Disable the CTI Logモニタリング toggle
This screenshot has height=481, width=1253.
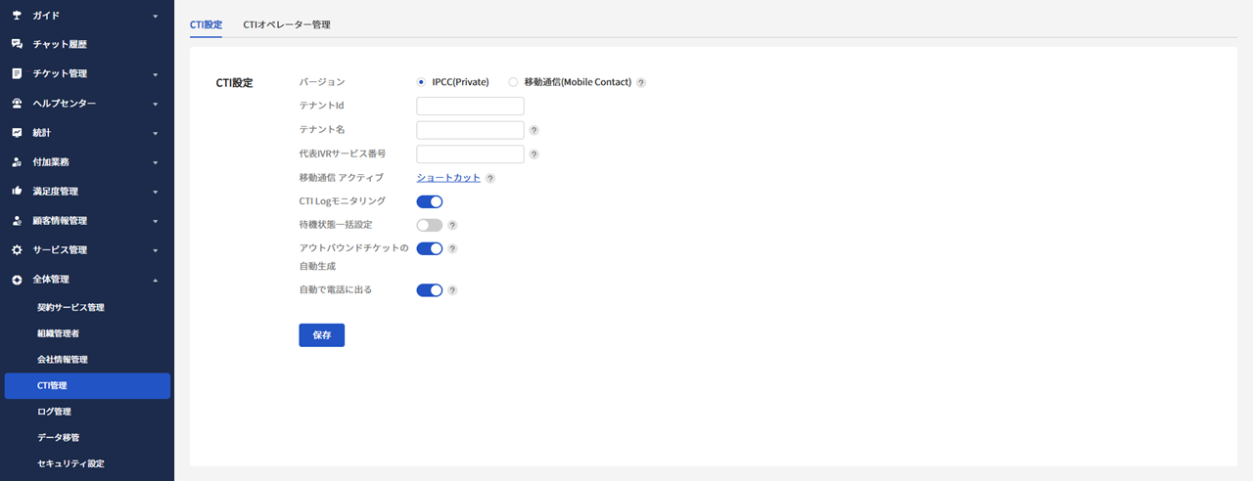[430, 202]
